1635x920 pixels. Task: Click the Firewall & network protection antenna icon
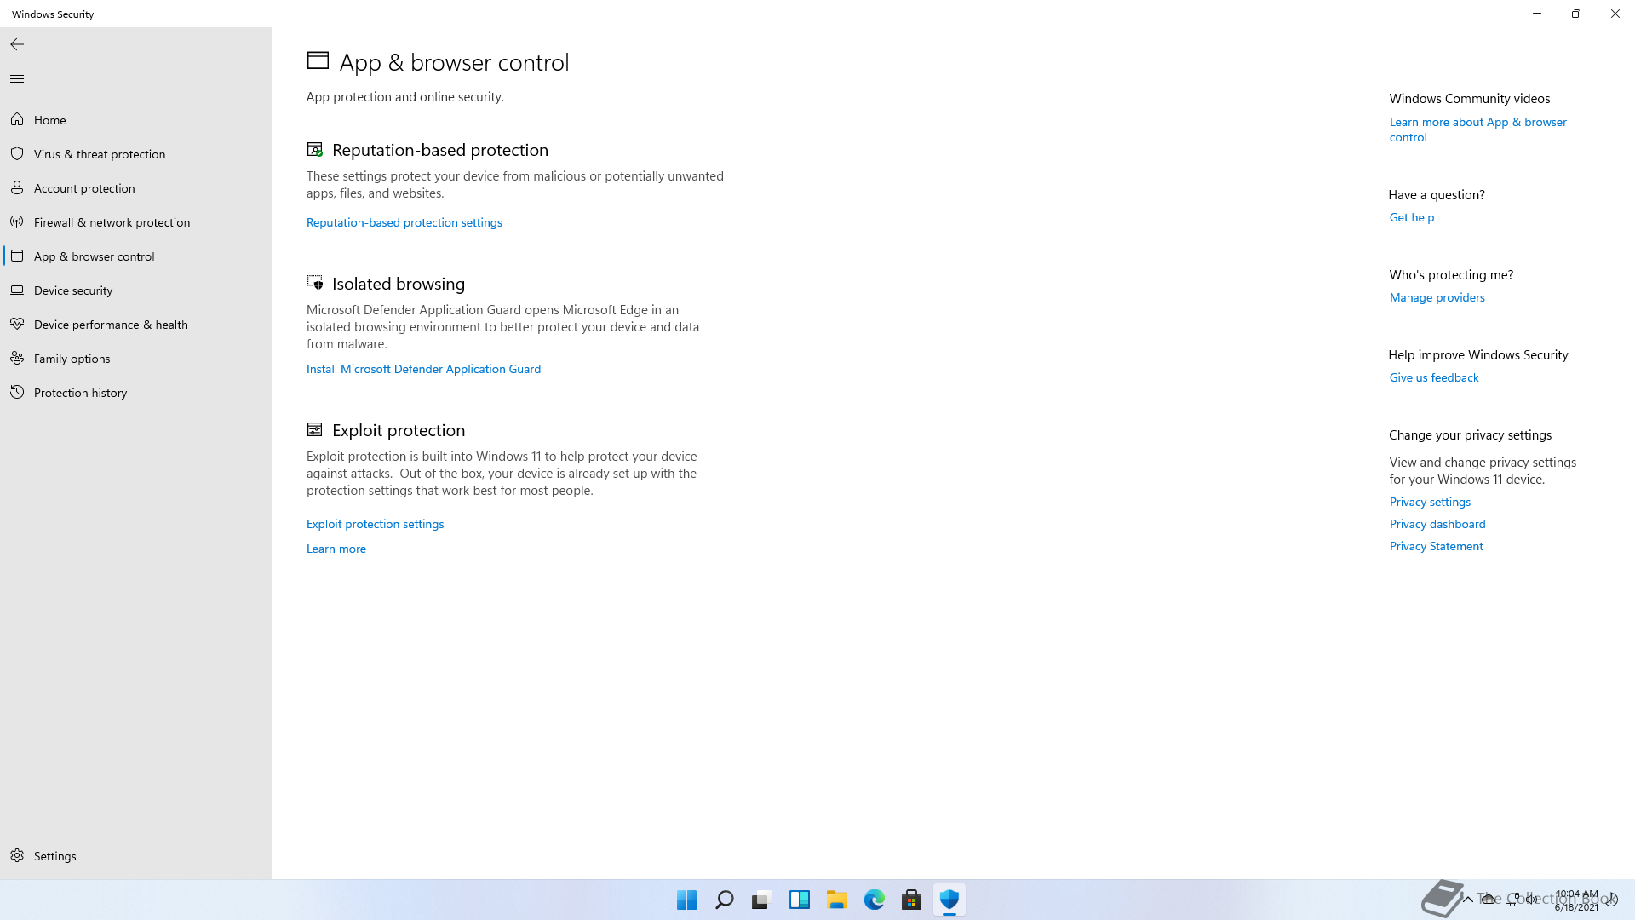pos(17,222)
